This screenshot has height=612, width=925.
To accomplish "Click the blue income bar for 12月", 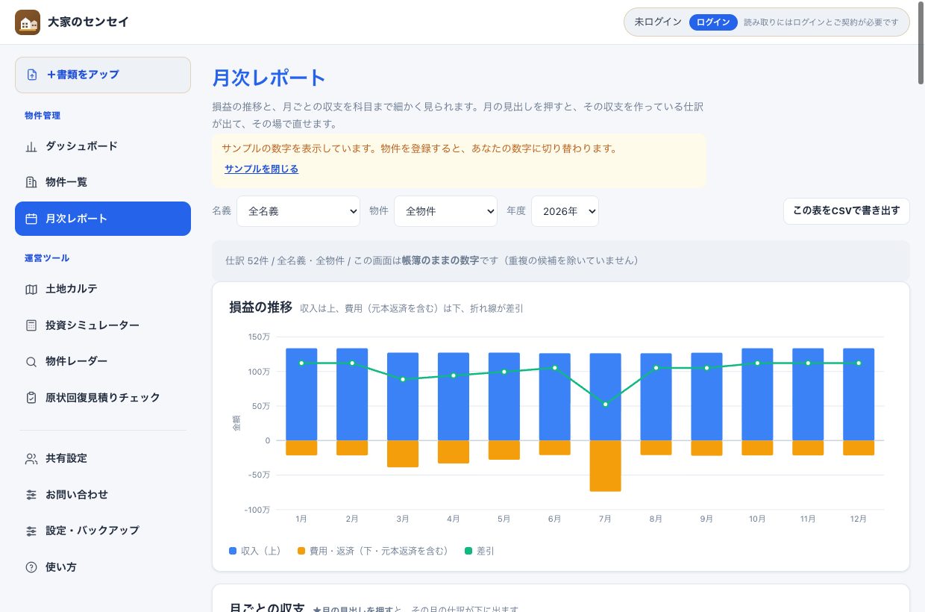I will point(859,394).
